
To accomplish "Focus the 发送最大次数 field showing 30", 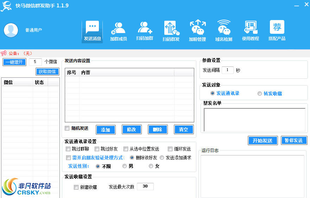I will click(145, 186).
